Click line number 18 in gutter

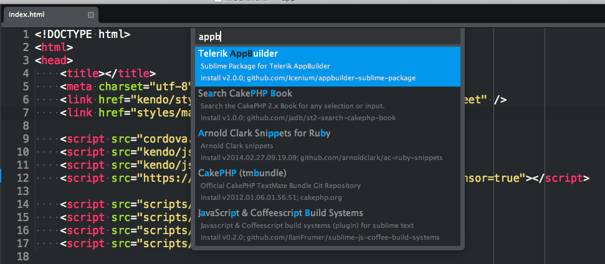[x=23, y=257]
